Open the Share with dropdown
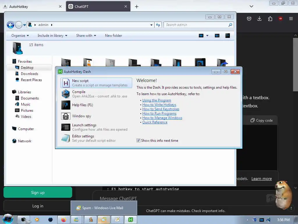The image size is (298, 224). 86,36
